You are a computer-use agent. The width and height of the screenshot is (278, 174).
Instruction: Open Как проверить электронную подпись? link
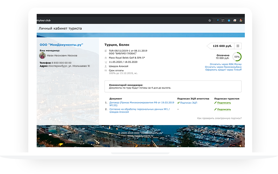click(x=219, y=118)
